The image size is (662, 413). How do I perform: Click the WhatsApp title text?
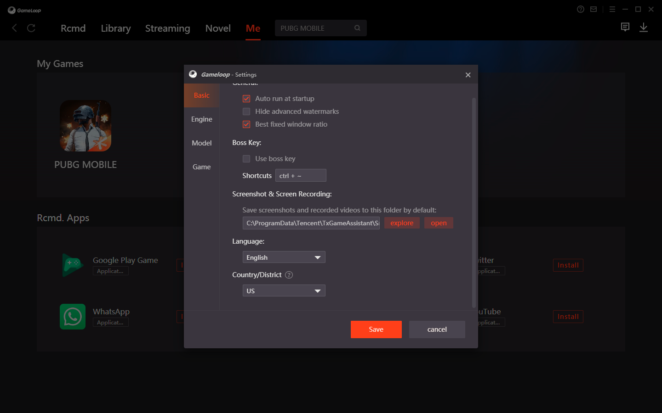[x=111, y=312]
